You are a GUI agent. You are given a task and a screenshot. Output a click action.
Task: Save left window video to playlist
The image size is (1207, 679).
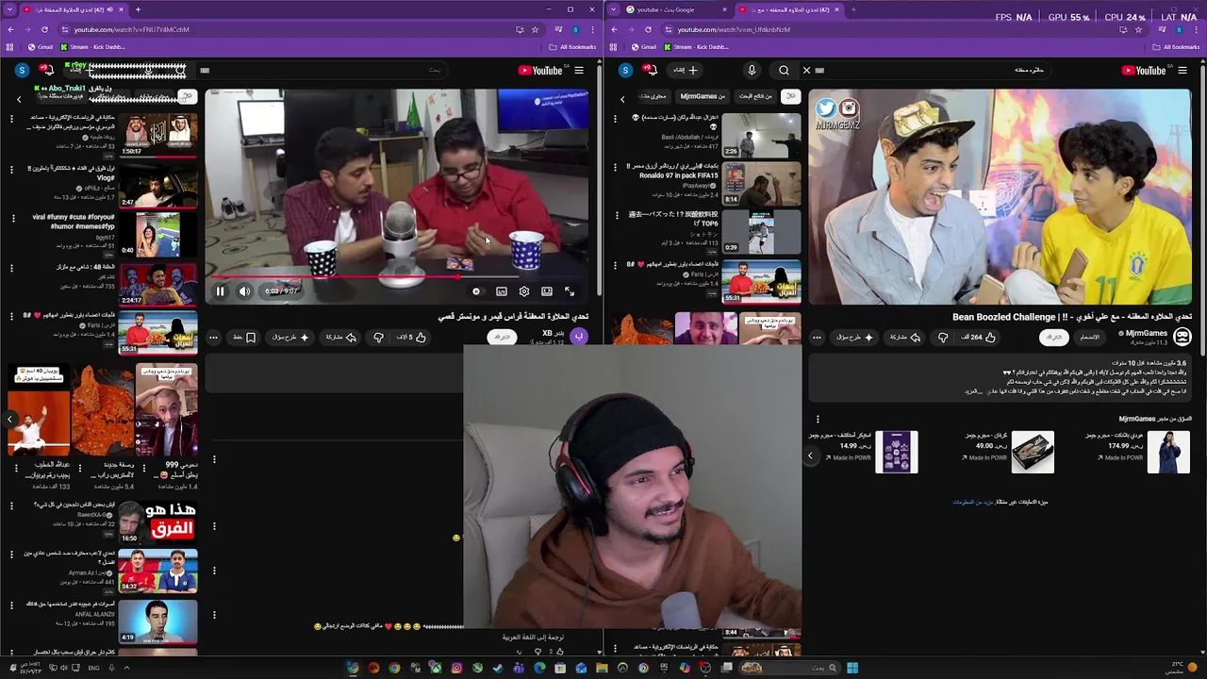(244, 337)
